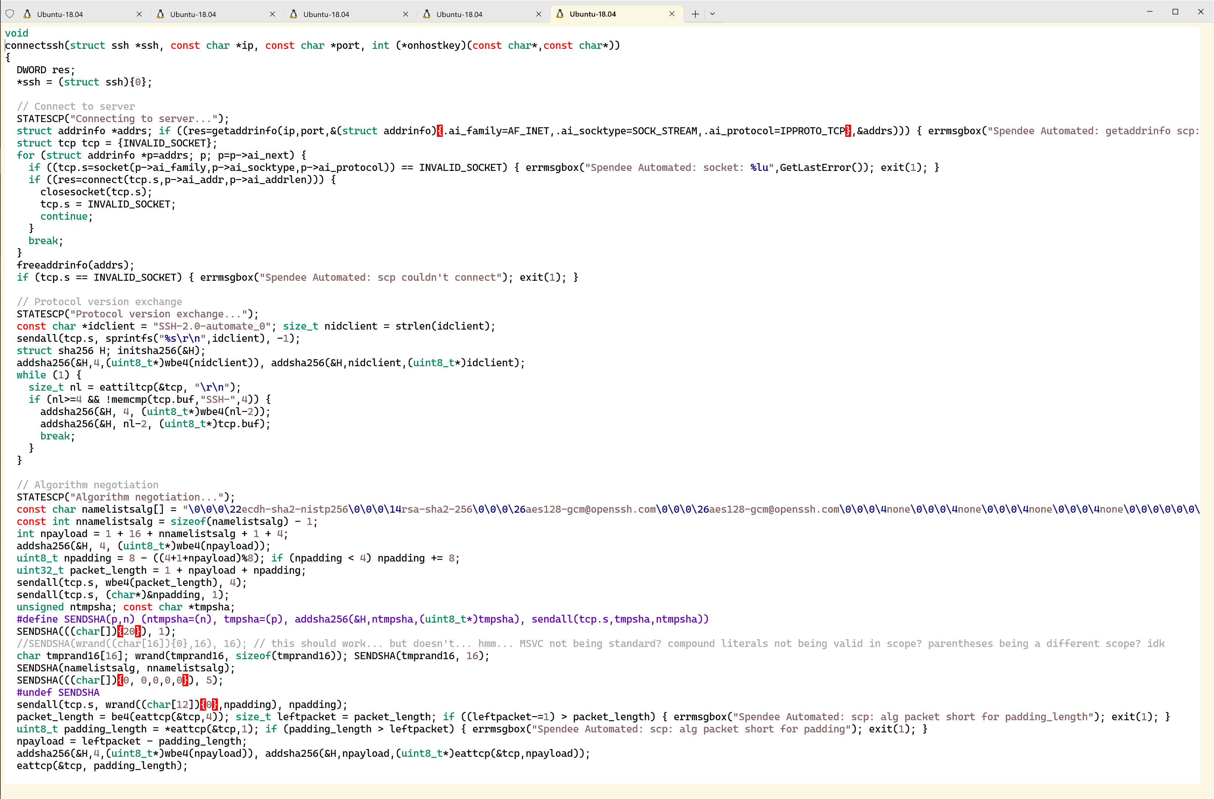The image size is (1214, 799).
Task: Close the second Ubuntu-18.04 tab
Action: pyautogui.click(x=272, y=14)
